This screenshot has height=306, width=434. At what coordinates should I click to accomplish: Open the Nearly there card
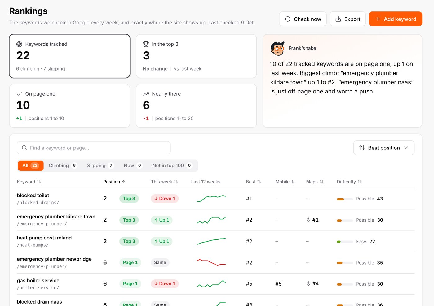pos(196,106)
